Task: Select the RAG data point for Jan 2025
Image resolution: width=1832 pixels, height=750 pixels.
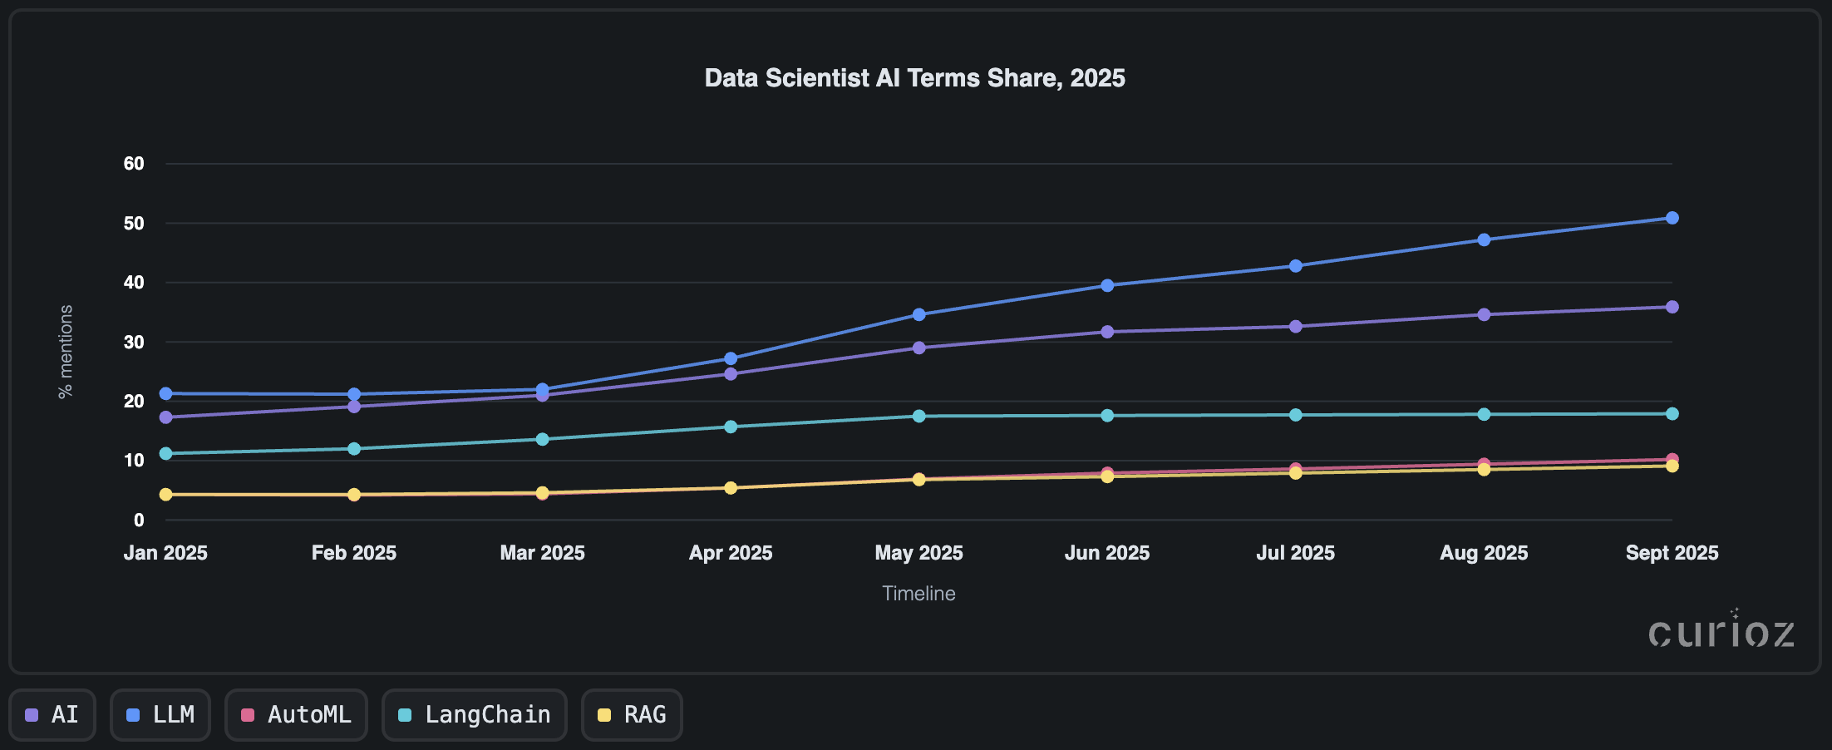Action: (x=165, y=495)
